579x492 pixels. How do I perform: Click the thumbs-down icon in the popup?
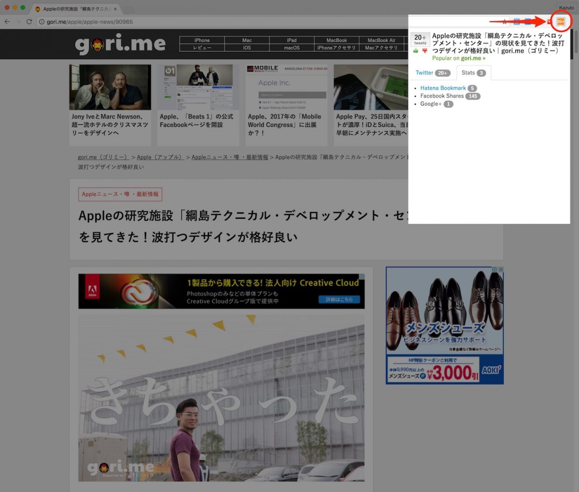(x=424, y=51)
